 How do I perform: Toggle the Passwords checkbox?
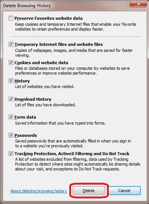click(11, 135)
